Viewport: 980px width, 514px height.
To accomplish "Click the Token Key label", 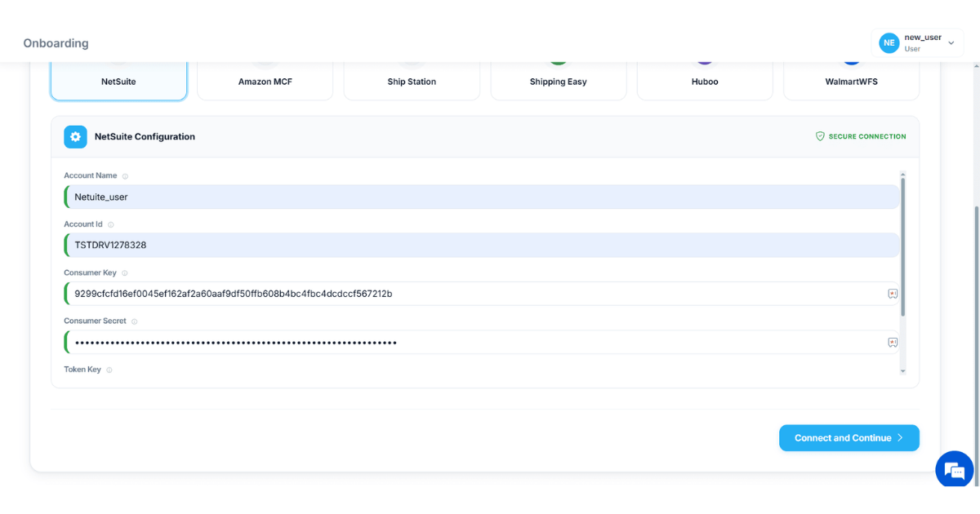I will (x=82, y=370).
